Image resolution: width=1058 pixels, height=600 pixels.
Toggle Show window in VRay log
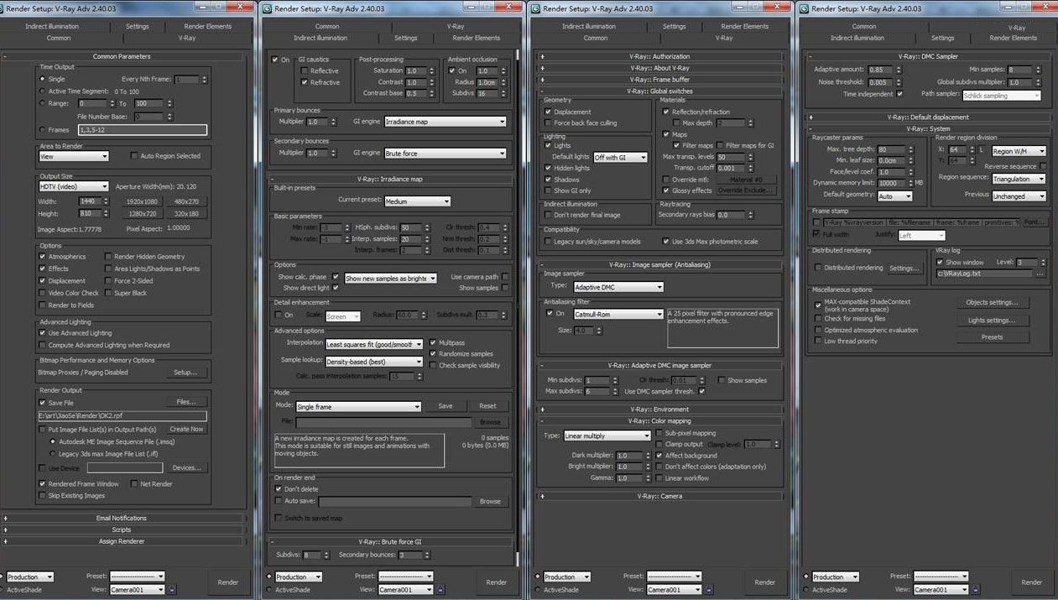pyautogui.click(x=940, y=263)
